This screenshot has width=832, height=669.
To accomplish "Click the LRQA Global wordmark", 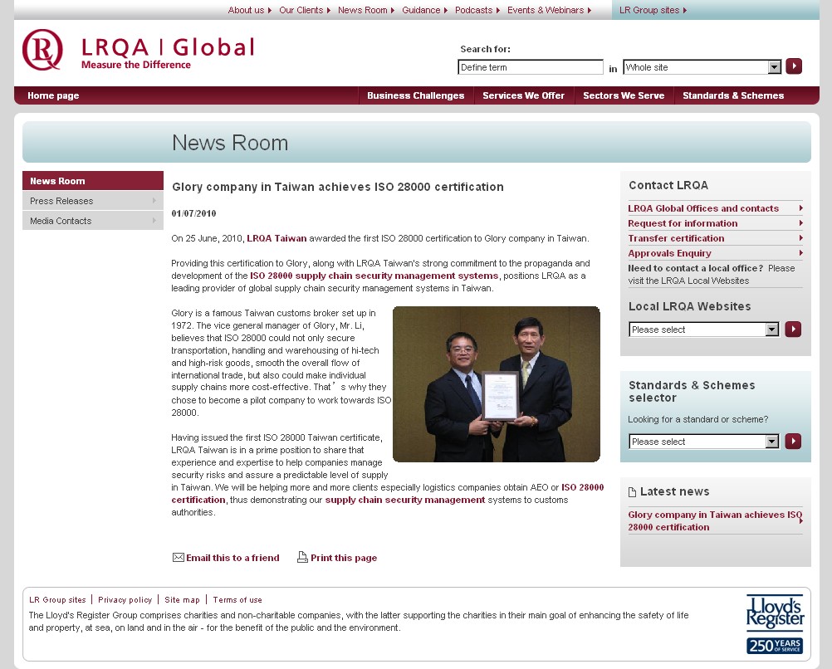I will click(x=168, y=47).
